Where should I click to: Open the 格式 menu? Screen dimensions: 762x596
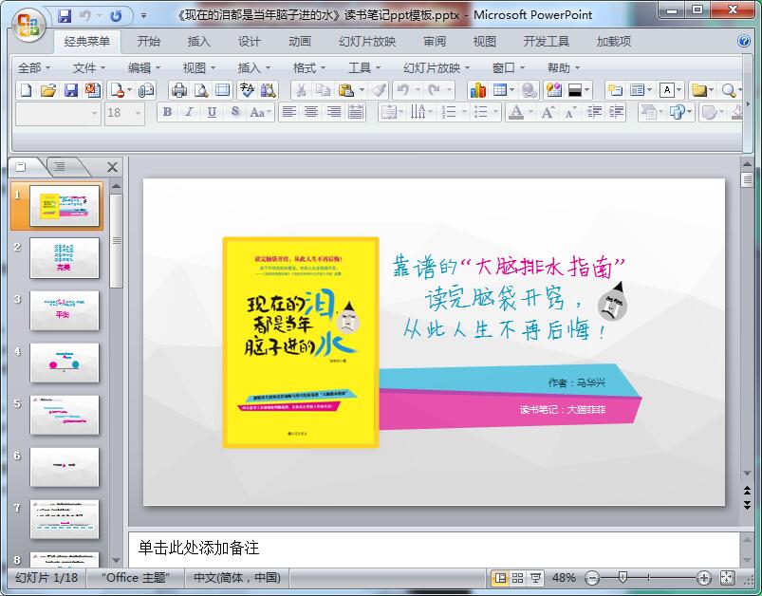(x=308, y=68)
